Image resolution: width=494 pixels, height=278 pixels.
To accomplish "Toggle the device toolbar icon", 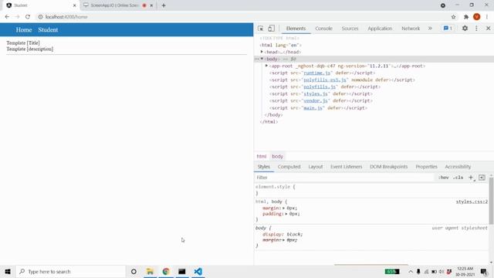I will pos(271,29).
